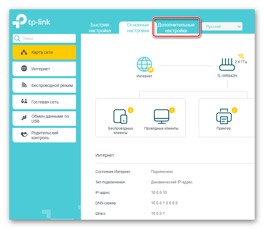Image resolution: width=264 pixels, height=229 pixels.
Task: Switch to Быстрая настройка tab
Action: point(100,28)
